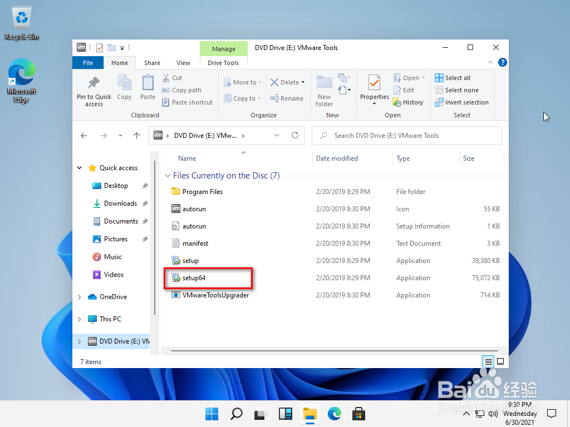Switch to details view layout icon

[489, 361]
